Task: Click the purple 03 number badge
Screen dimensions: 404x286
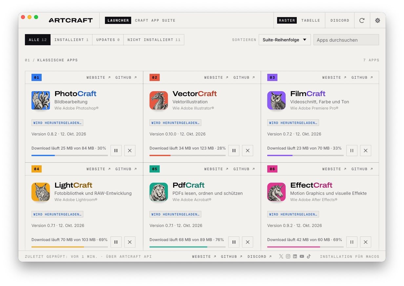Action: tap(272, 77)
